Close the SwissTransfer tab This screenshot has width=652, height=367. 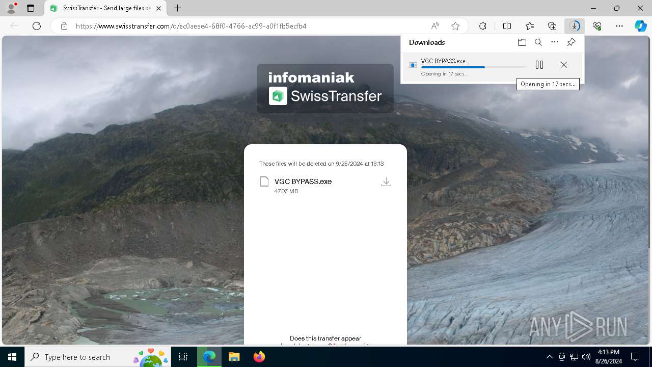[x=158, y=8]
